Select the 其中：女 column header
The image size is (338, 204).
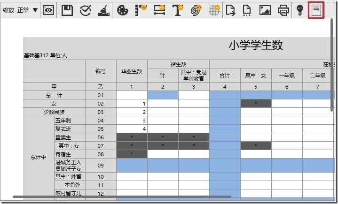[x=256, y=76]
